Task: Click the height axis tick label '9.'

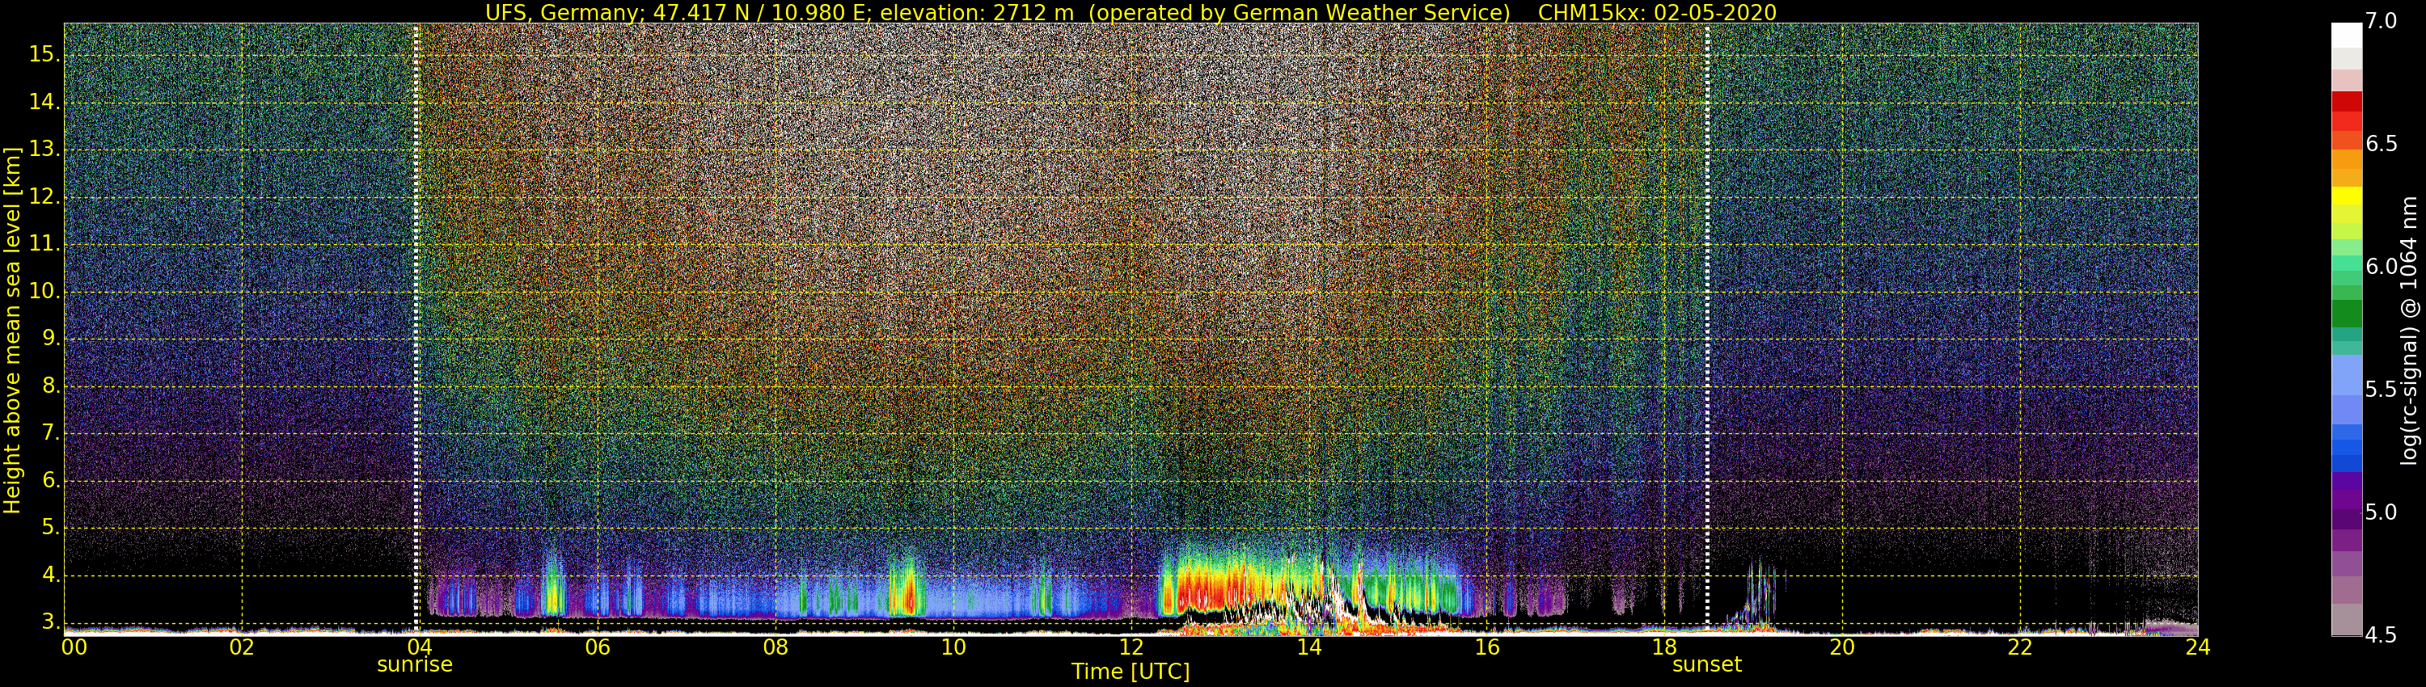Action: point(50,339)
